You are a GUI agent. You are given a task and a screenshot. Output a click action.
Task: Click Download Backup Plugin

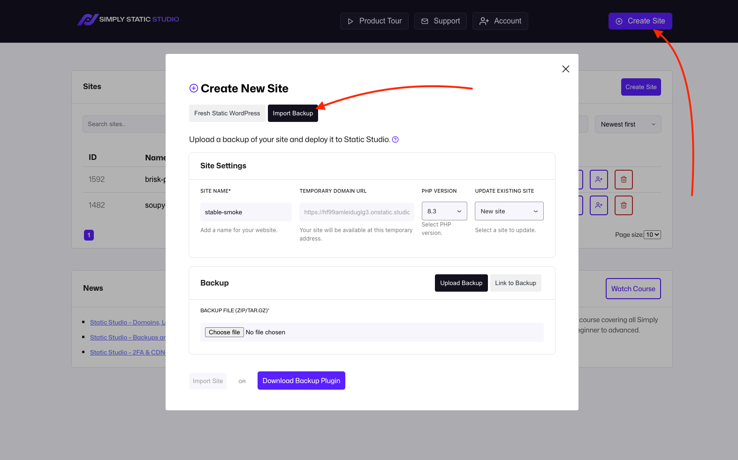(x=301, y=381)
